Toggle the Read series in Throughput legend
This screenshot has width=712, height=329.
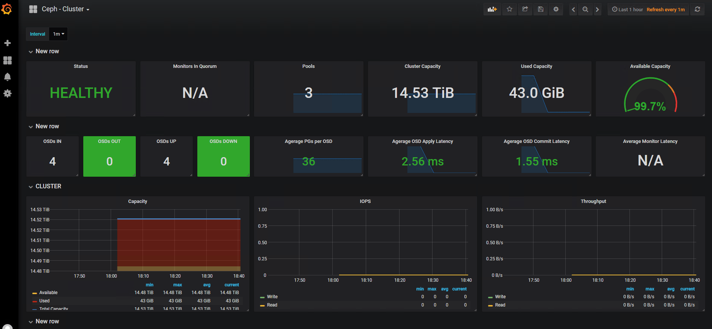click(x=500, y=305)
